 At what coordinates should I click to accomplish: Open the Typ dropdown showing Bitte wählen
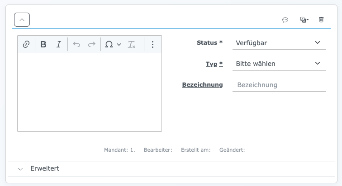click(x=279, y=64)
